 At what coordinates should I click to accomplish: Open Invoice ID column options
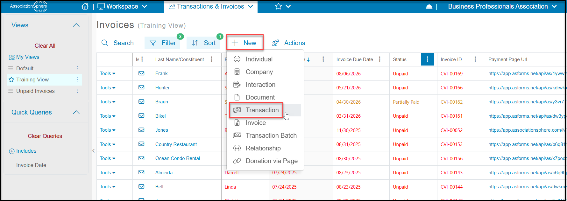pos(475,59)
